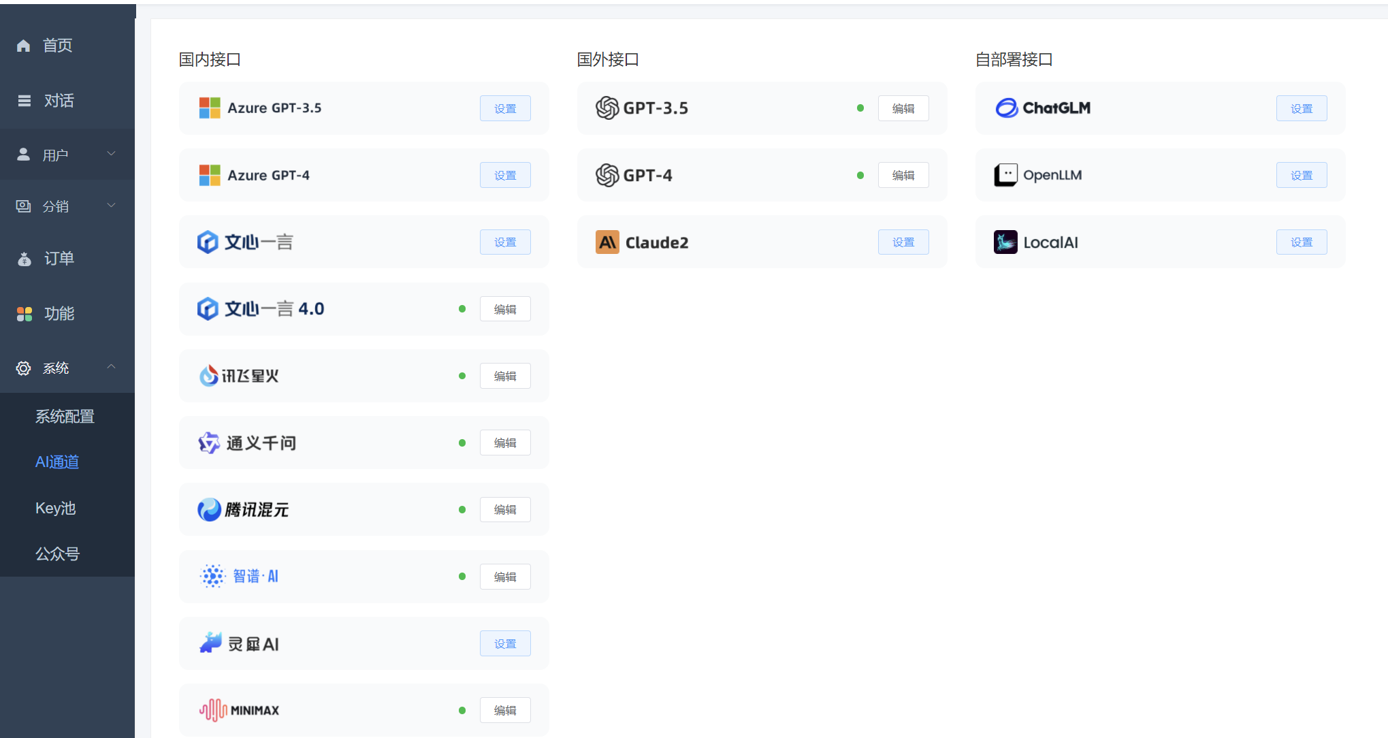This screenshot has width=1388, height=738.
Task: Click 编辑 for 文心一言 4.0
Action: pos(505,309)
